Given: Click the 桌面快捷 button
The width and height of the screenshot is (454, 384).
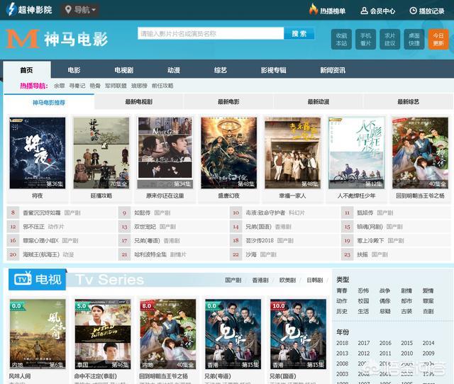Looking at the screenshot, I should point(414,40).
